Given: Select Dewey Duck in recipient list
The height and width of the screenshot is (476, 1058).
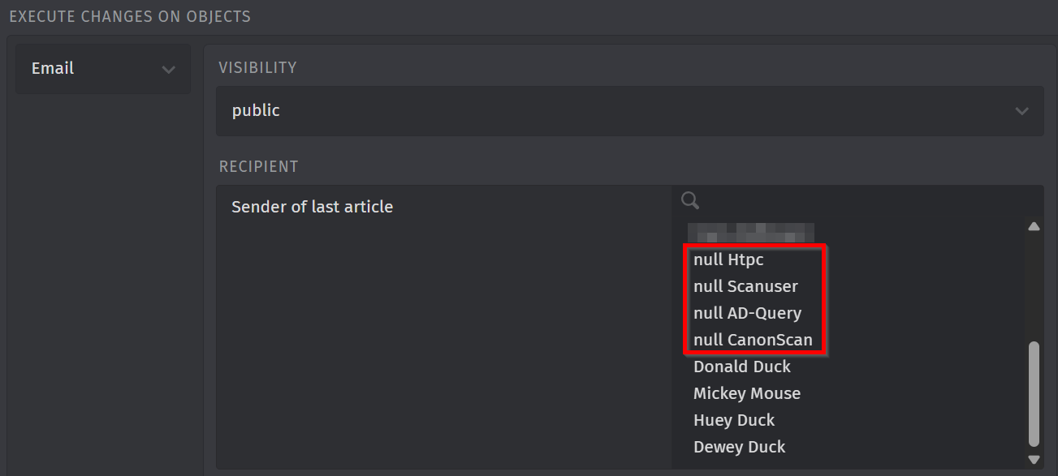Looking at the screenshot, I should (x=739, y=447).
